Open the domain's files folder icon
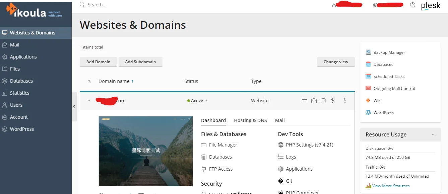Image resolution: width=448 pixels, height=194 pixels. [304, 101]
